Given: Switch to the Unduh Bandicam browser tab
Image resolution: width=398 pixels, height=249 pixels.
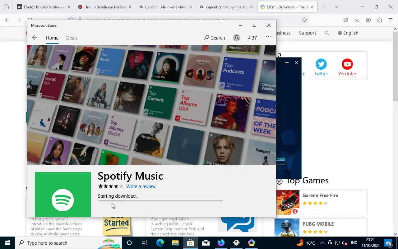Looking at the screenshot, I should click(x=104, y=7).
